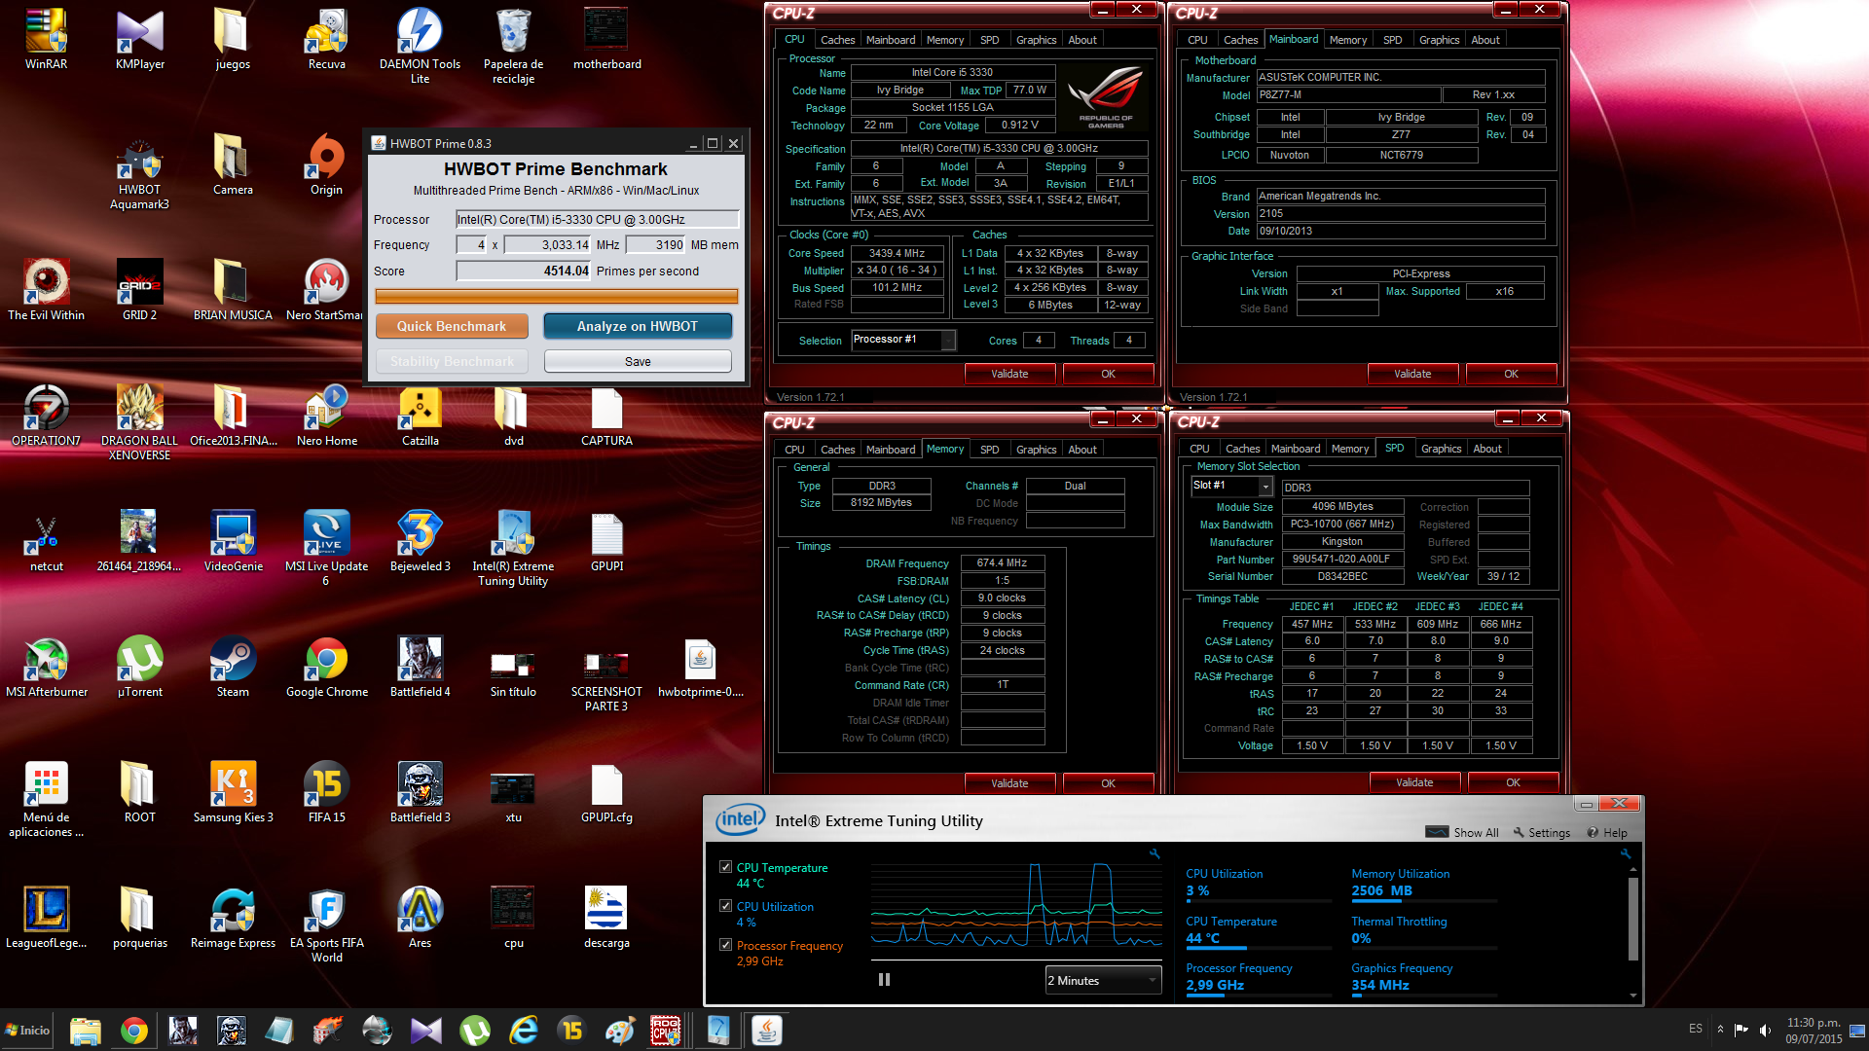Pause the XTU monitoring graph
Viewport: 1869px width, 1051px height.
coord(884,980)
